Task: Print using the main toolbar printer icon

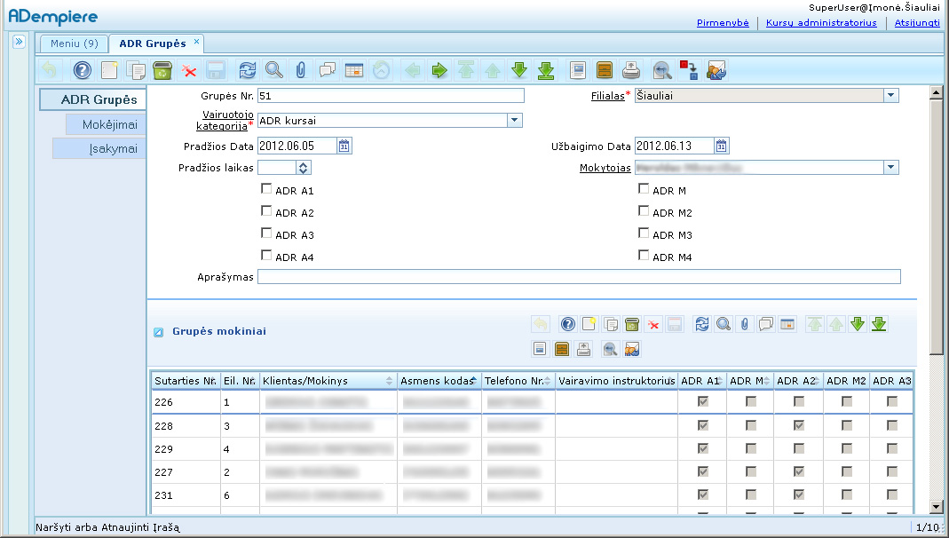Action: tap(631, 70)
